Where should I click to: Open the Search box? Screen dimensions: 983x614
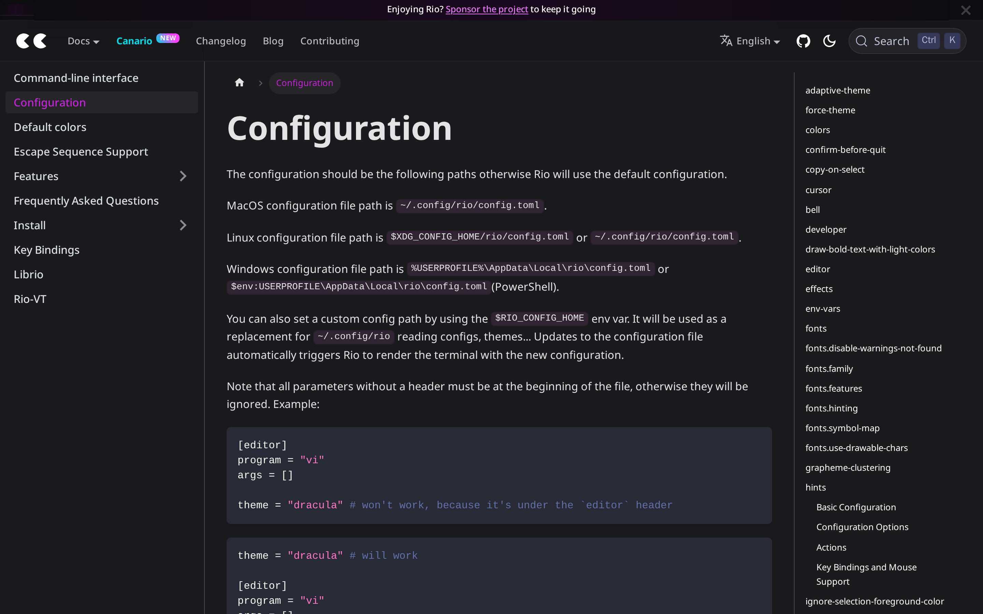907,41
